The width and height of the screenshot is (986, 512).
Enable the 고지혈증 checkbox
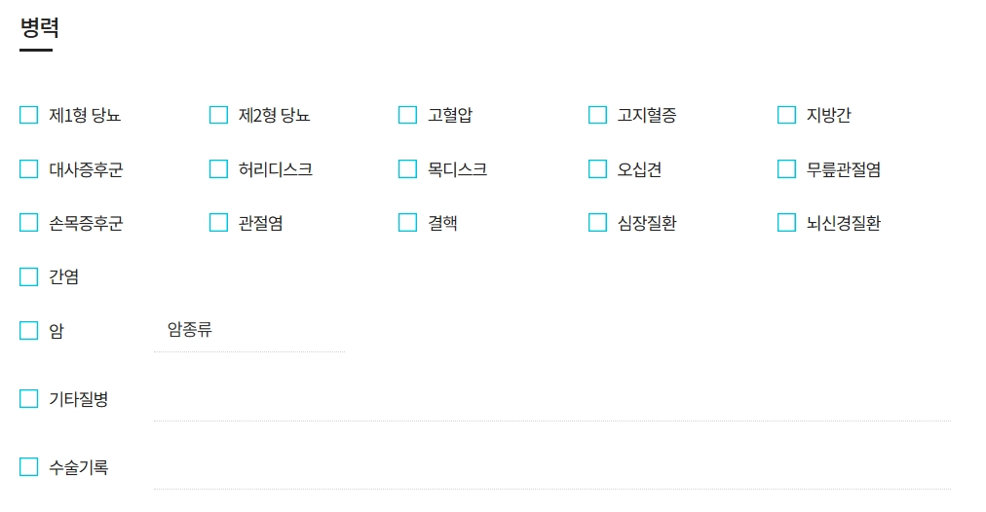pyautogui.click(x=597, y=115)
